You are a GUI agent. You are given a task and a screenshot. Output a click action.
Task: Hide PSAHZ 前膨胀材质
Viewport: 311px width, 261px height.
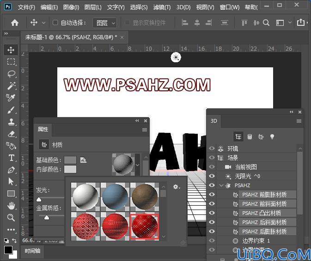212,194
